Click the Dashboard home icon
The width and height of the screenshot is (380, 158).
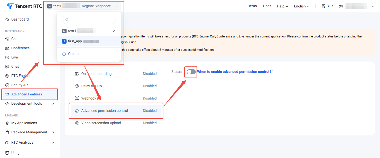(x=7, y=19)
